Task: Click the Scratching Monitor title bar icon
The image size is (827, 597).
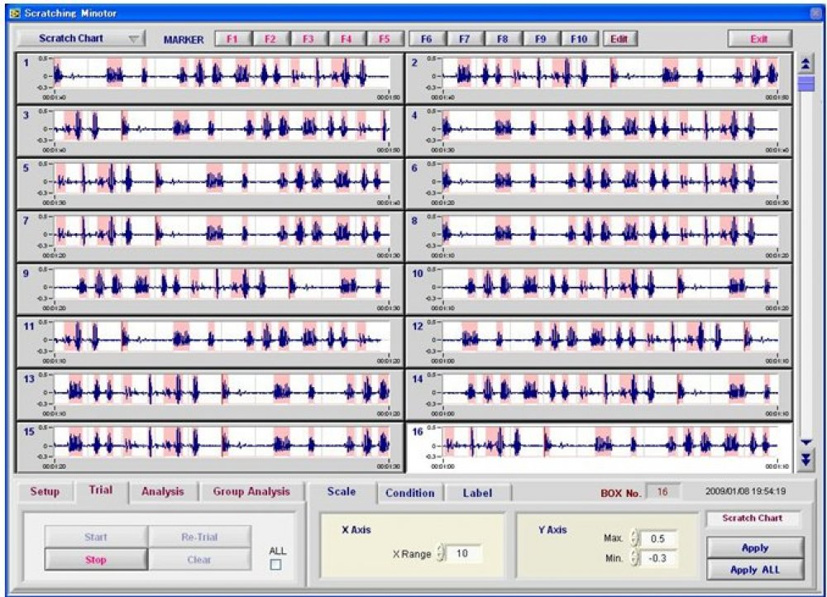Action: [x=15, y=13]
